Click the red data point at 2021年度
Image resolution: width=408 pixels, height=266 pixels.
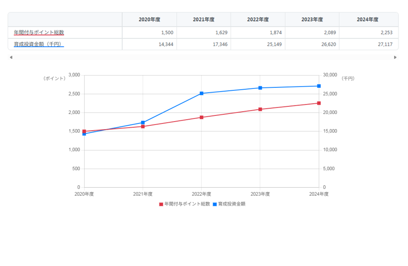click(143, 126)
